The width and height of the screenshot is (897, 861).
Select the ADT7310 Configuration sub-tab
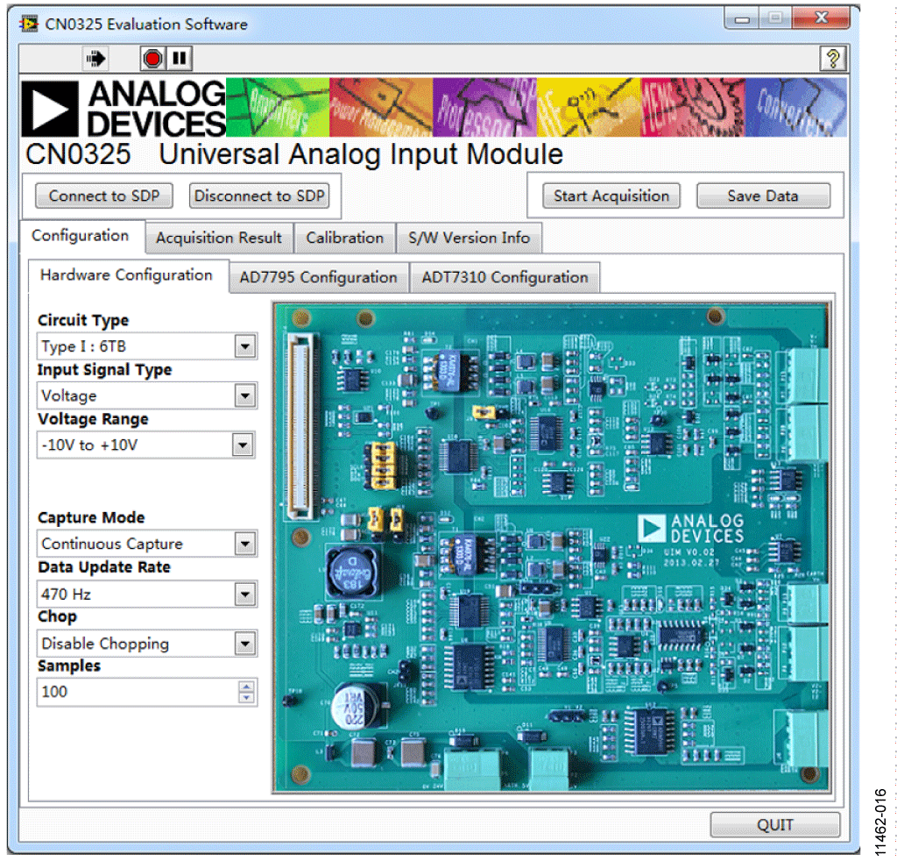click(x=505, y=278)
